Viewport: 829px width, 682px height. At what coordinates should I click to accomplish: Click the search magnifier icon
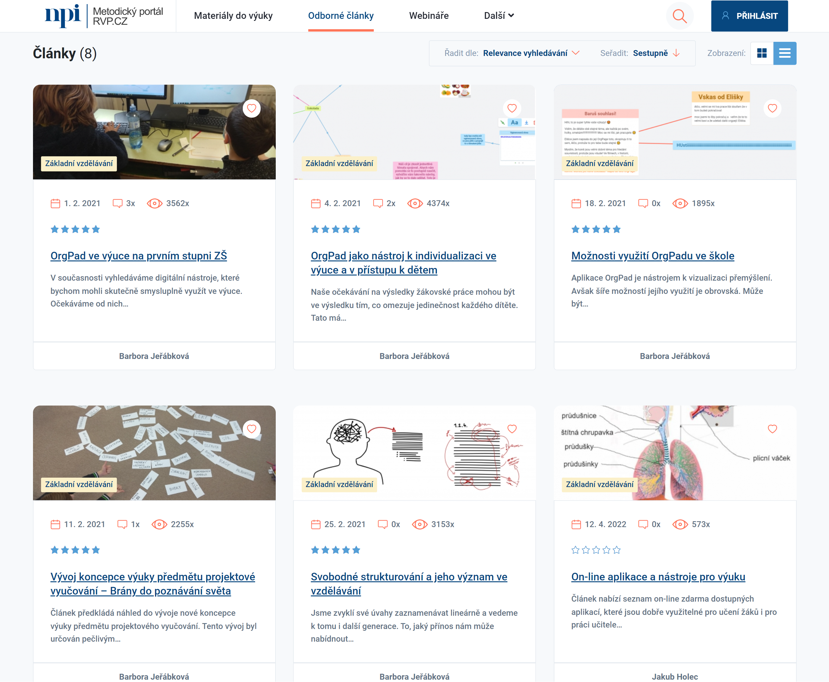(679, 16)
